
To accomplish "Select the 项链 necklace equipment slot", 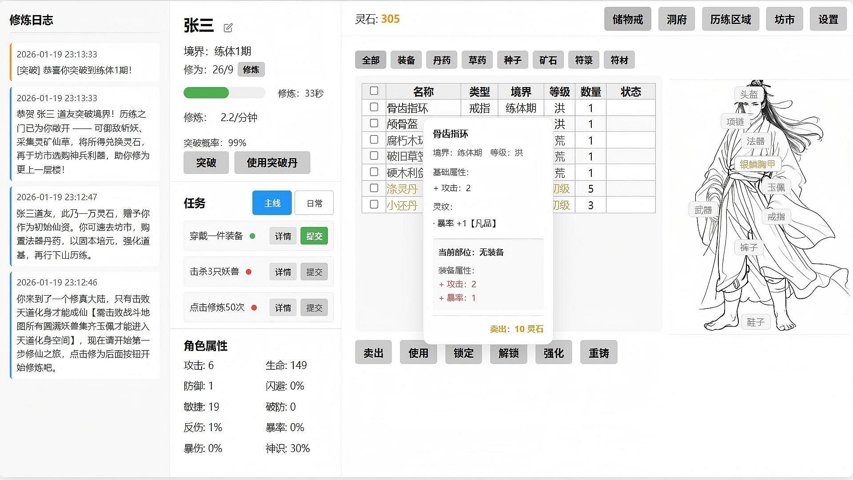I will [x=735, y=121].
